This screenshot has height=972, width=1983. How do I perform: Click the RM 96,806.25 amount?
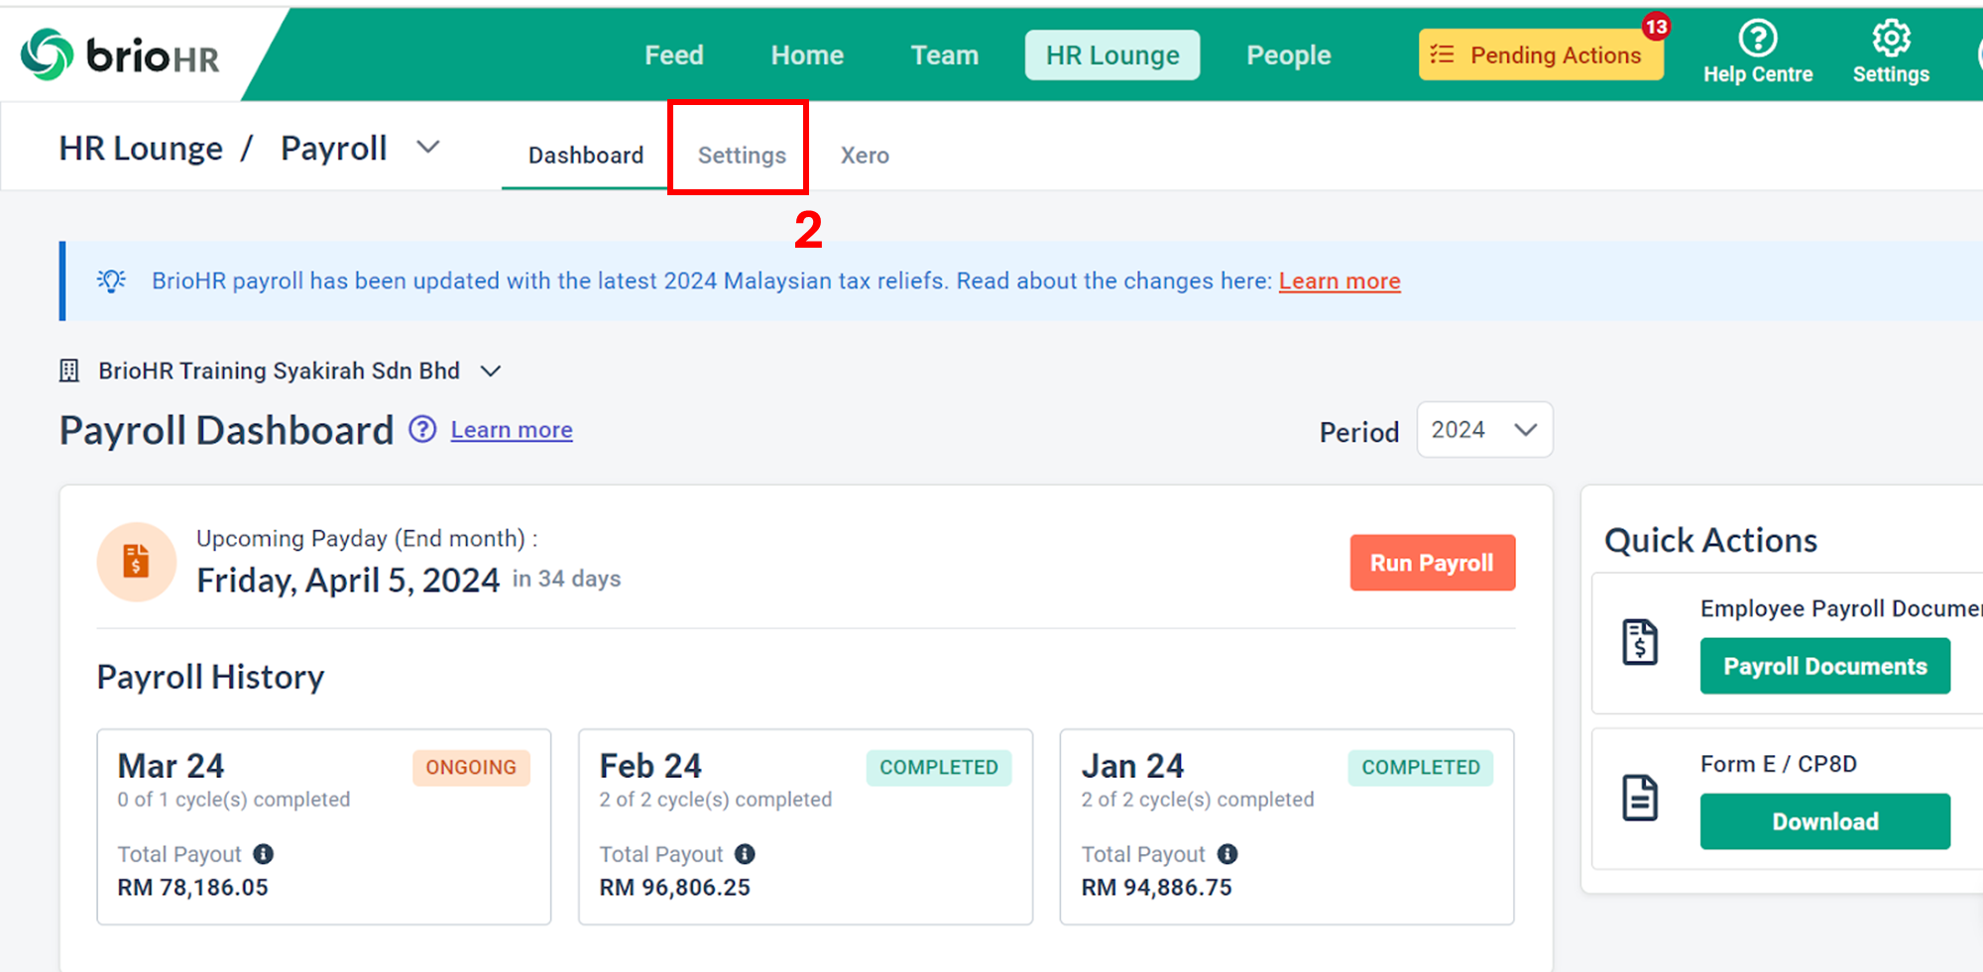[x=674, y=888]
